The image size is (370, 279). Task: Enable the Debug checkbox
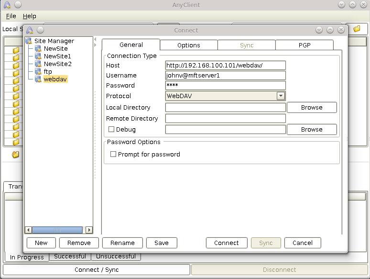click(111, 129)
